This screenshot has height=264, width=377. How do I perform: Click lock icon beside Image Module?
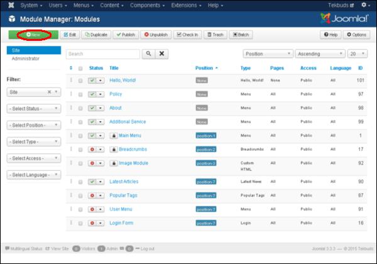pos(114,163)
